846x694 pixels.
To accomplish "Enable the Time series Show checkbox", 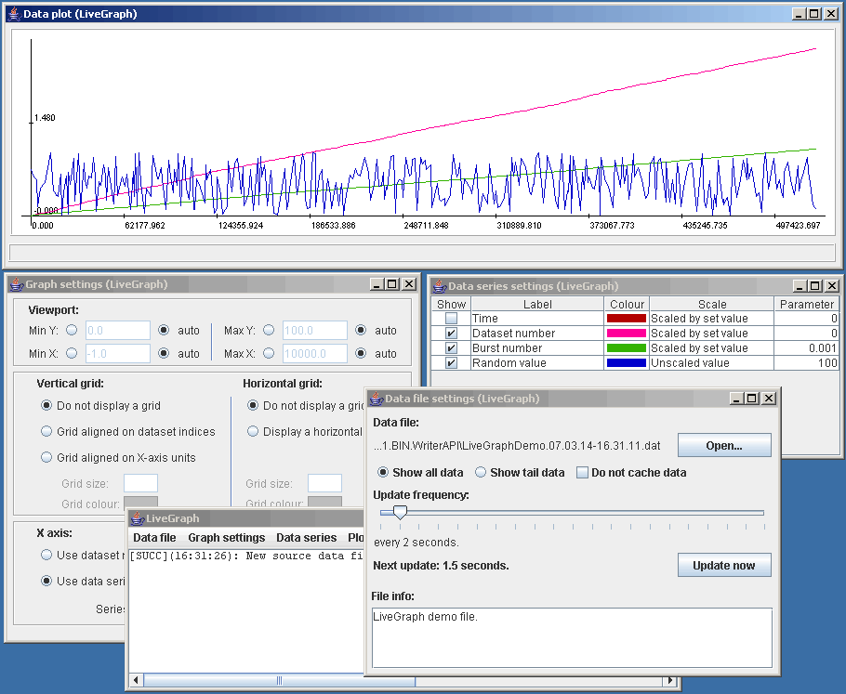I will tap(451, 319).
